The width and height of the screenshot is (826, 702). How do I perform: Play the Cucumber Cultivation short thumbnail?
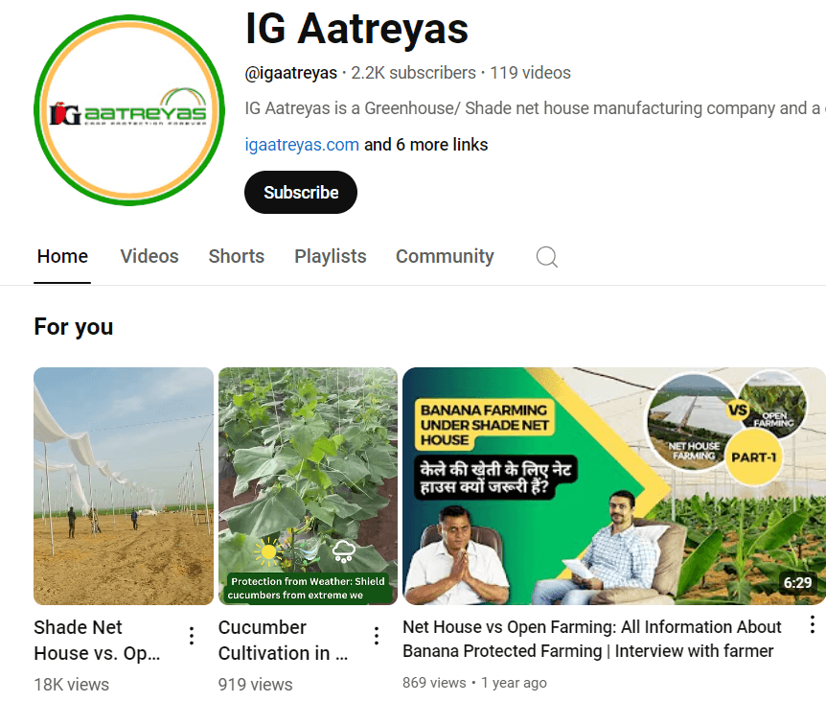pos(308,486)
